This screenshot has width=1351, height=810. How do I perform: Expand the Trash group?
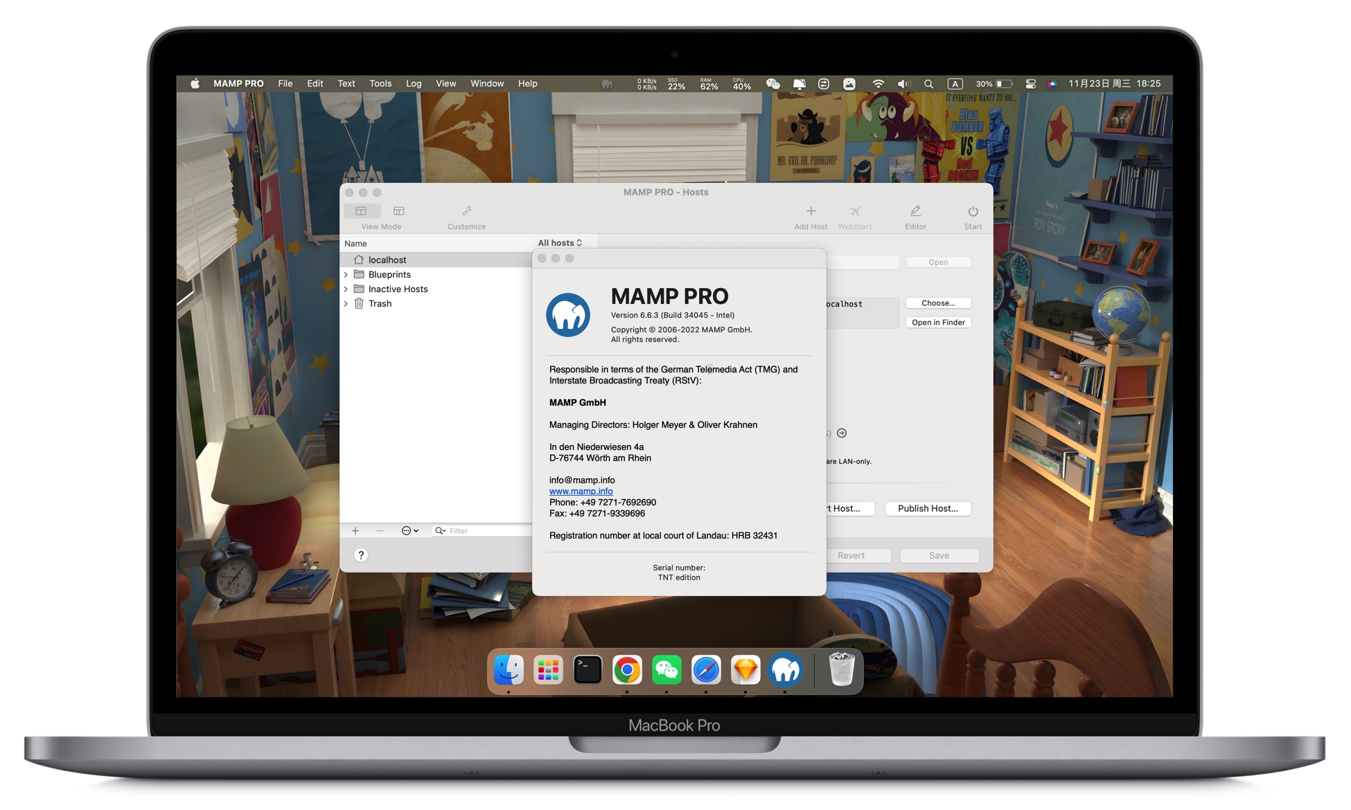pyautogui.click(x=346, y=303)
